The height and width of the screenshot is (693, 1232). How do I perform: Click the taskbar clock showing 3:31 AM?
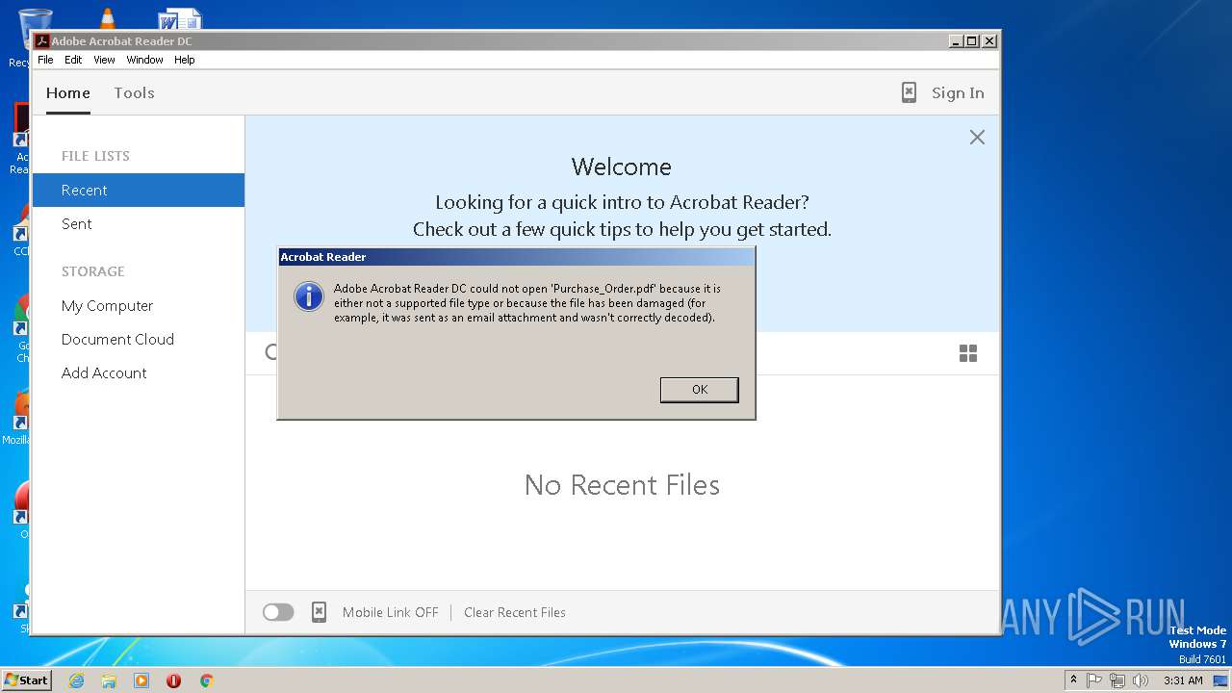pyautogui.click(x=1183, y=680)
